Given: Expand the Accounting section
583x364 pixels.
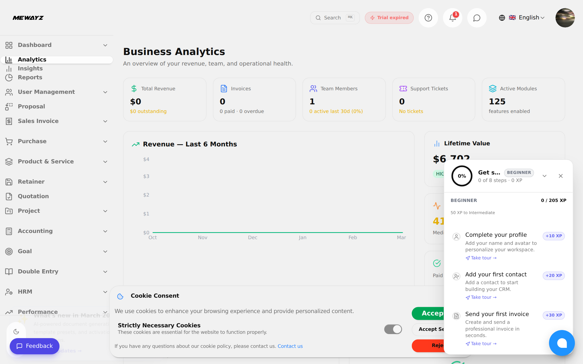Looking at the screenshot, I should (x=105, y=231).
